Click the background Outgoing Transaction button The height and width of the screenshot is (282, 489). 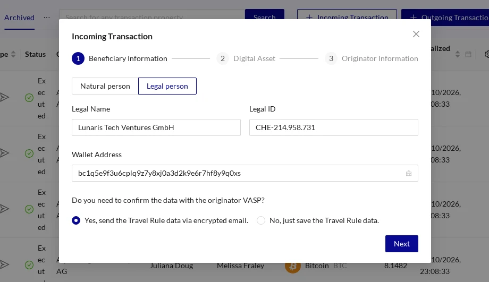tap(445, 18)
